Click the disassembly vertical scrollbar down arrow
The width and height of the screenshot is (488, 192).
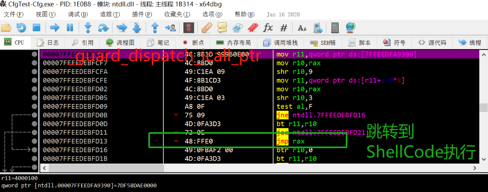[x=483, y=159]
